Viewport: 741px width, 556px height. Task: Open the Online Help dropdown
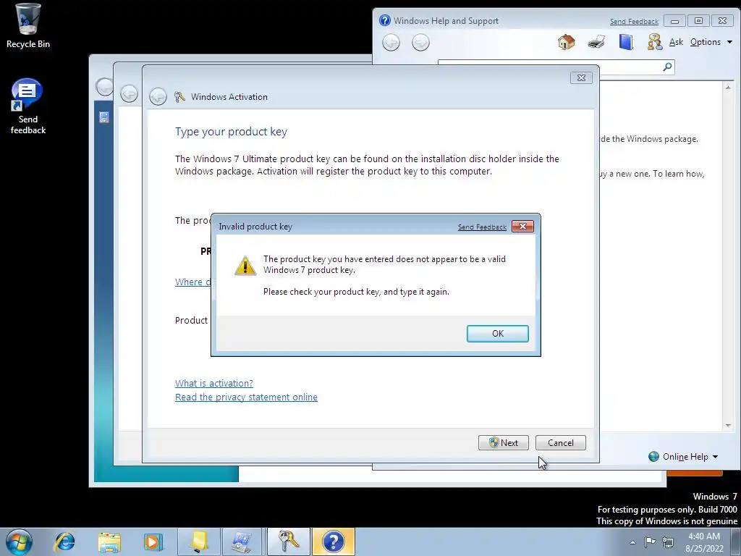(683, 456)
